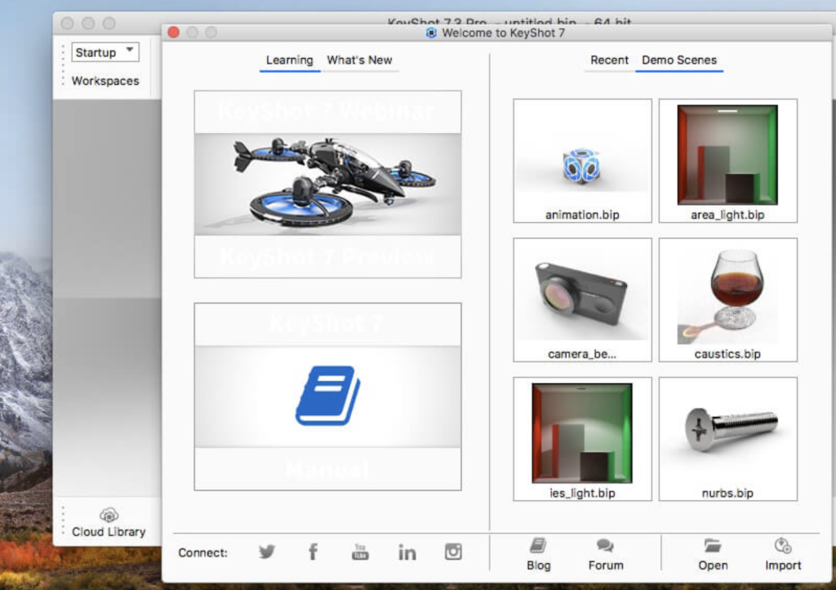This screenshot has height=590, width=836.
Task: Switch to the What's New tab
Action: pyautogui.click(x=359, y=60)
